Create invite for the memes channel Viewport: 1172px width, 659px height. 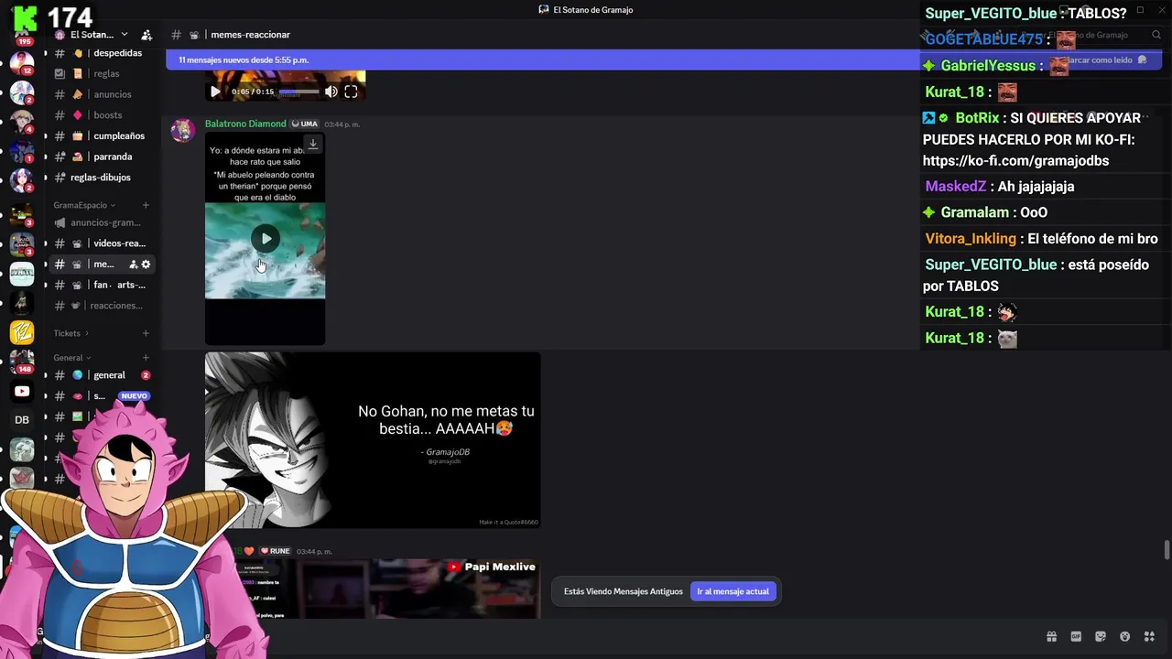[133, 265]
